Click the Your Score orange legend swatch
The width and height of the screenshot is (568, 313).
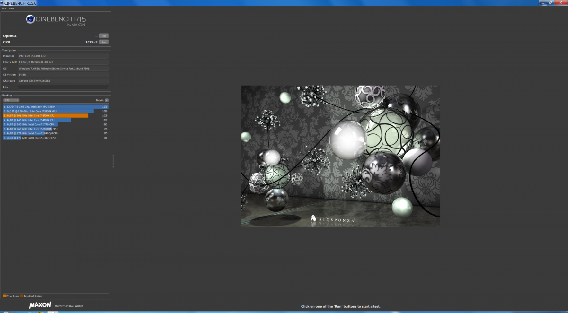(x=5, y=296)
